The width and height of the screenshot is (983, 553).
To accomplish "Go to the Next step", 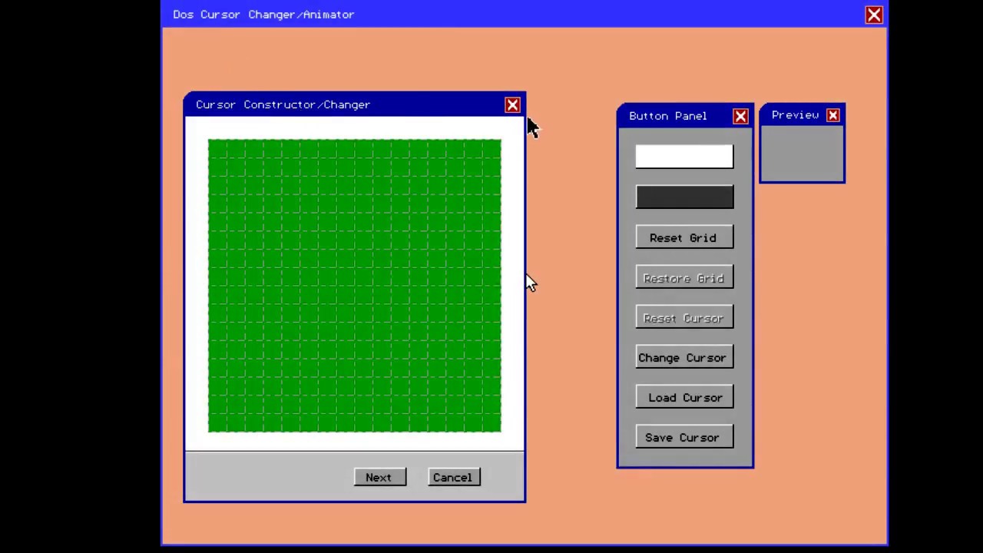I will coord(379,477).
